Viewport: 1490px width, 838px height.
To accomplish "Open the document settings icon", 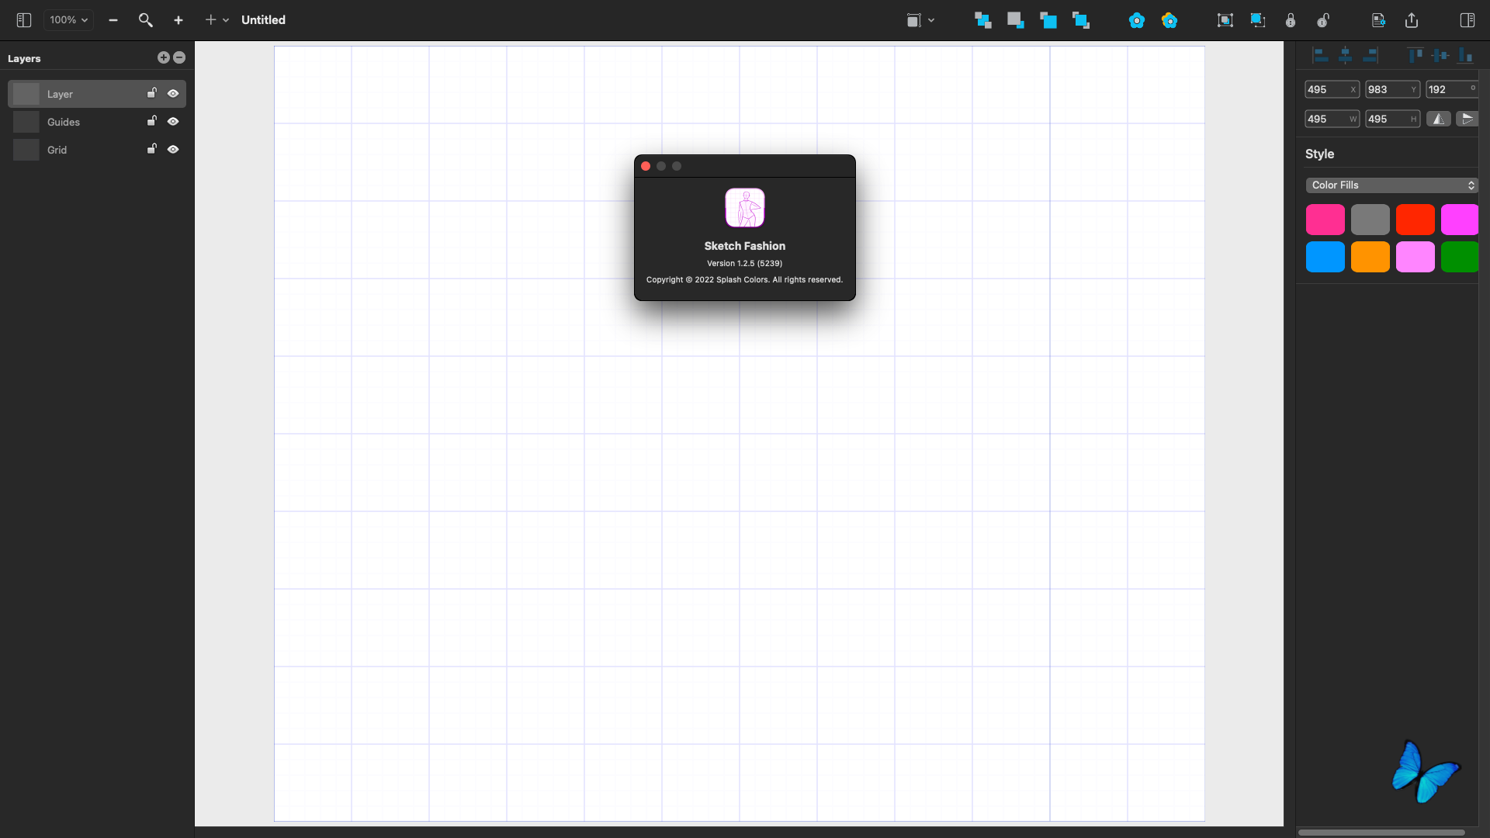I will coord(1379,20).
